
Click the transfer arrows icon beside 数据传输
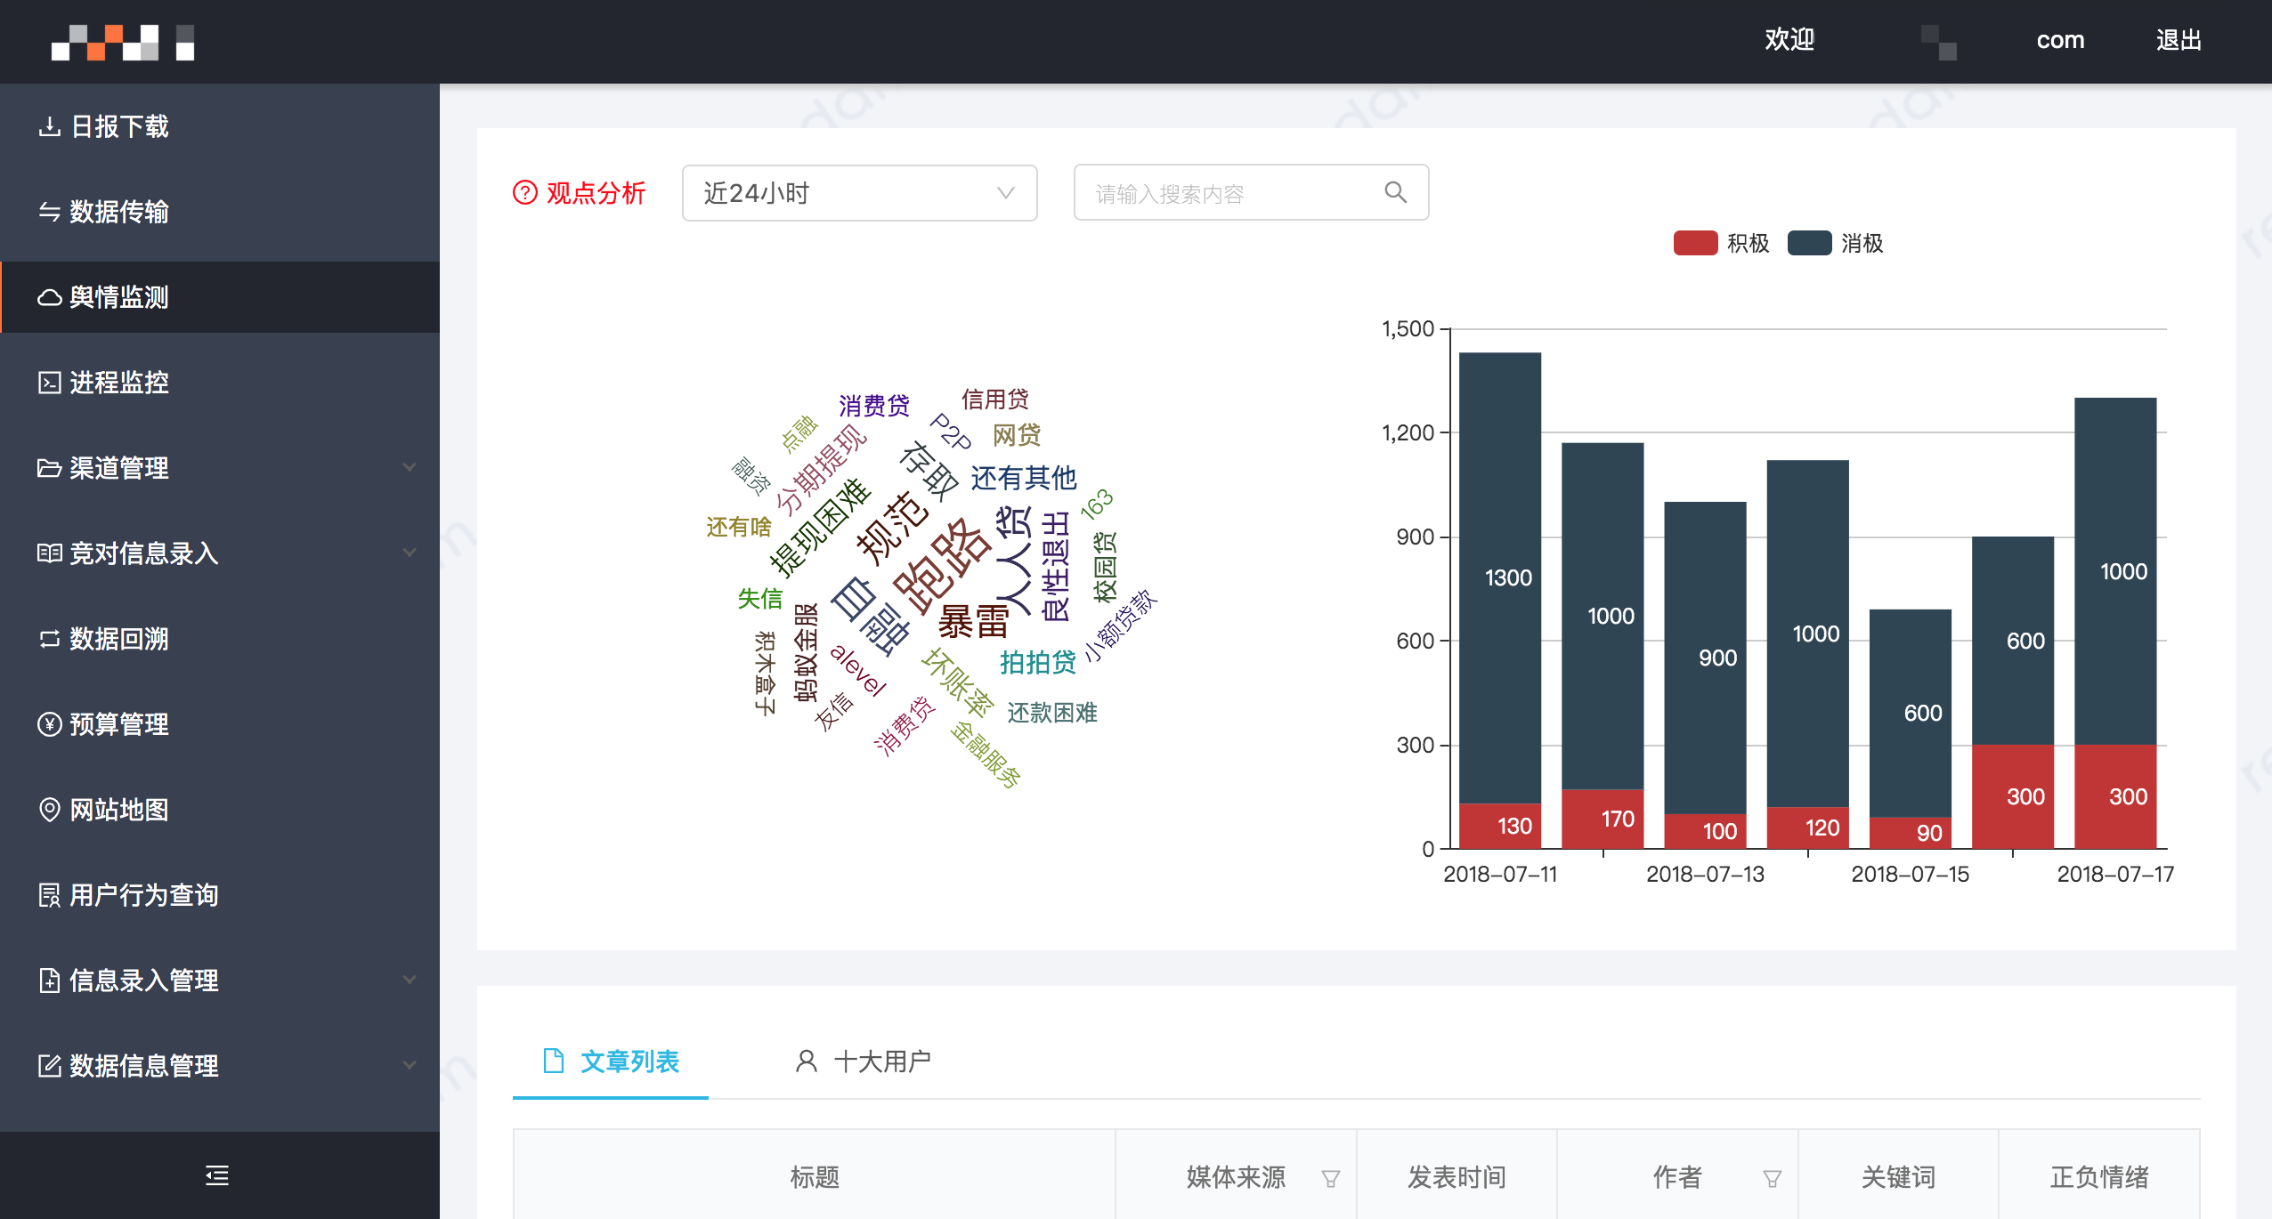click(50, 212)
